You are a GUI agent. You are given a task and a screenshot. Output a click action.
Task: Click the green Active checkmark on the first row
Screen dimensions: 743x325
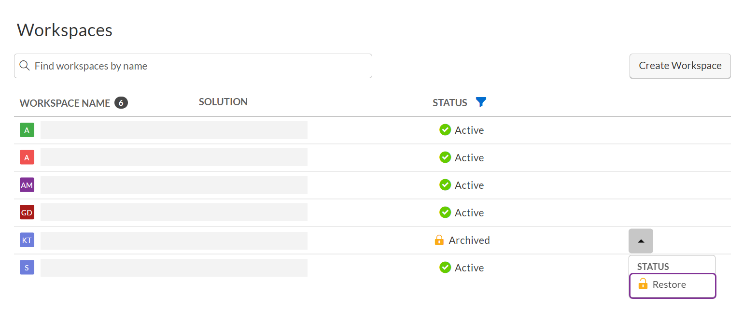point(445,129)
